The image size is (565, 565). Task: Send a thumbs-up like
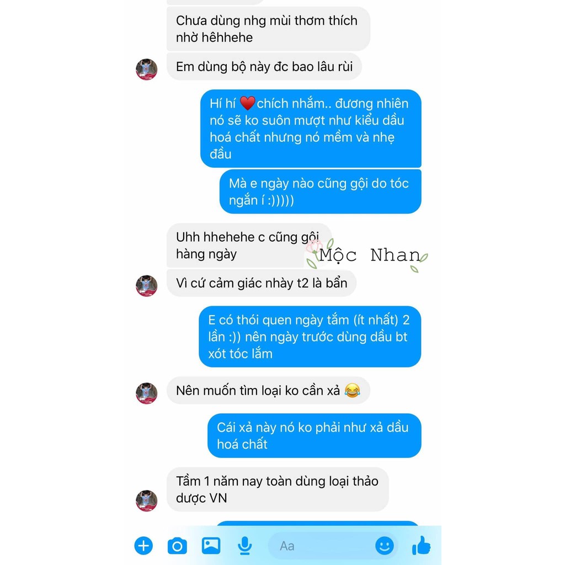(421, 545)
